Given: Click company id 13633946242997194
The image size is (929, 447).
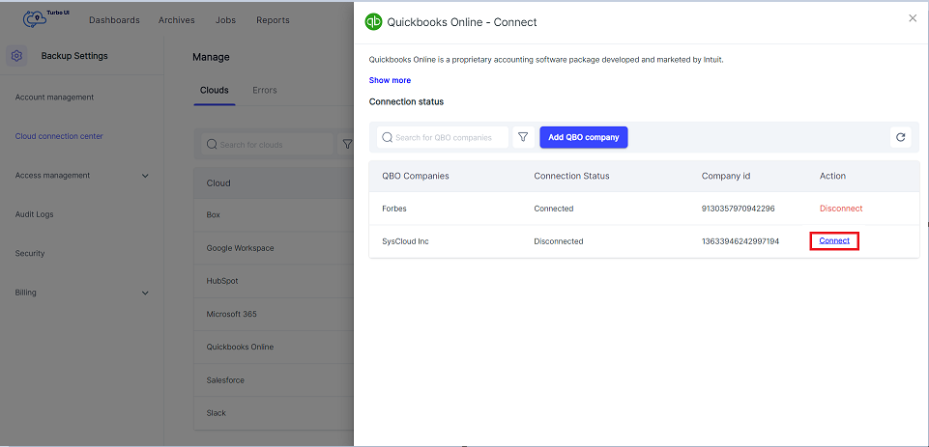Looking at the screenshot, I should [740, 241].
